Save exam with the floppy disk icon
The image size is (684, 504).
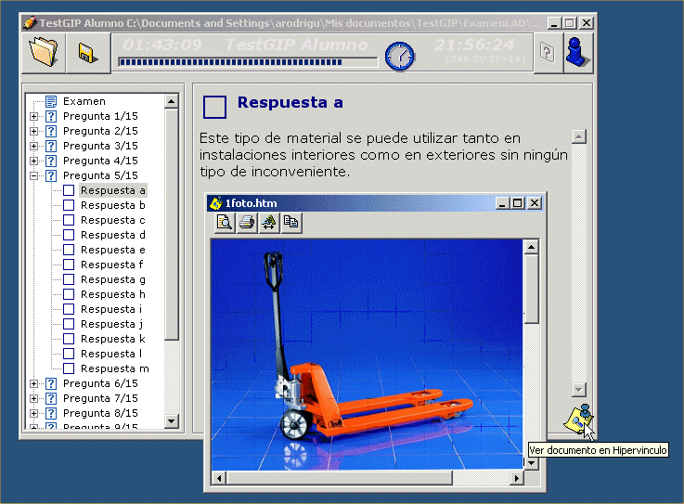point(87,53)
